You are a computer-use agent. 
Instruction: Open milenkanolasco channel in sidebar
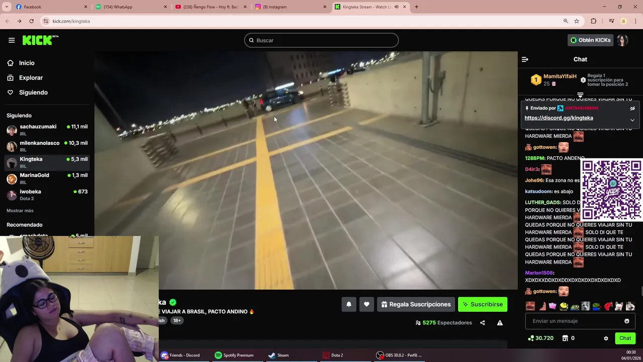[47, 146]
